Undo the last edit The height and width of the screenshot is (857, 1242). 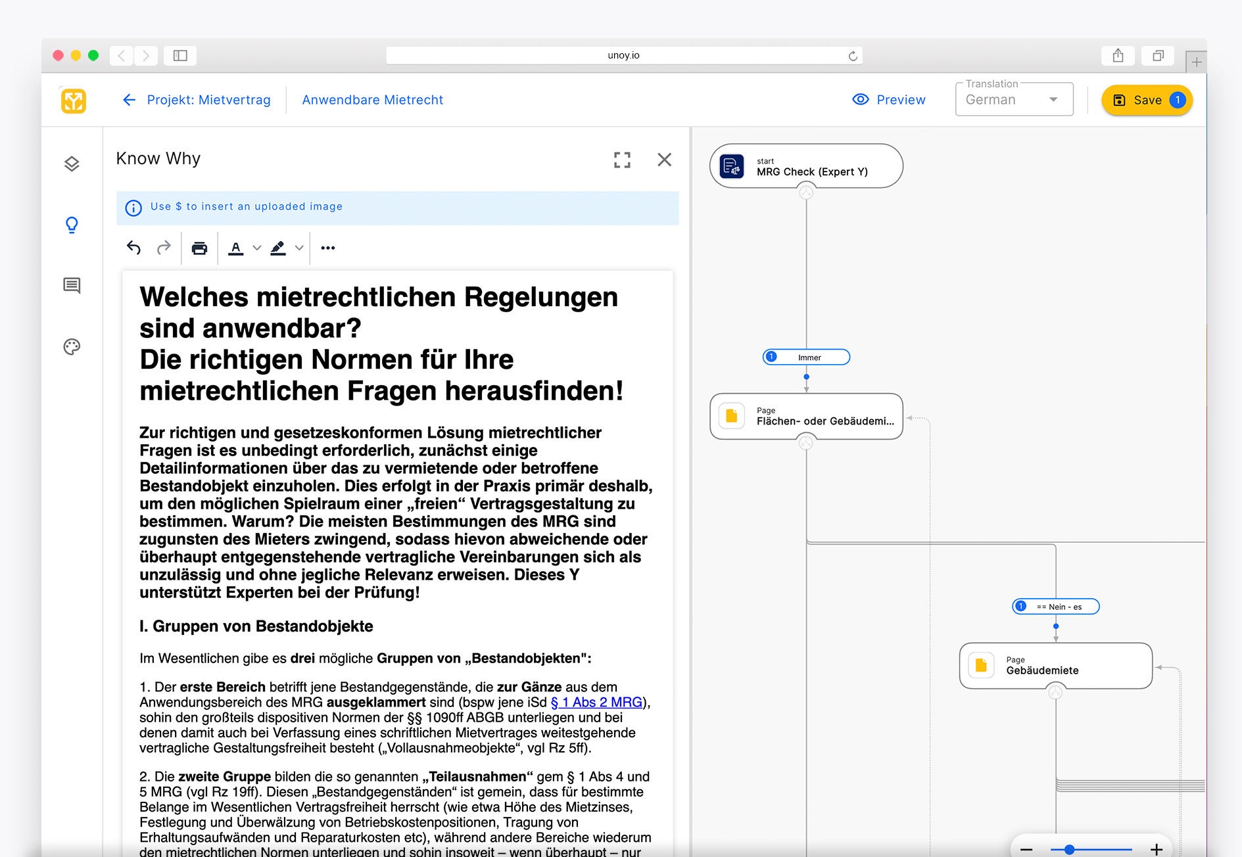pos(133,248)
